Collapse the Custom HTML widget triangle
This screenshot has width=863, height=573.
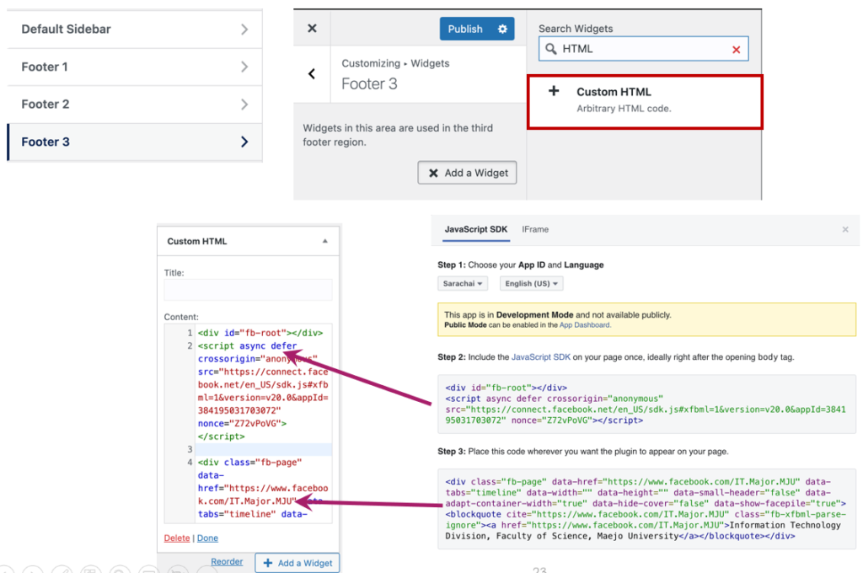coord(324,241)
